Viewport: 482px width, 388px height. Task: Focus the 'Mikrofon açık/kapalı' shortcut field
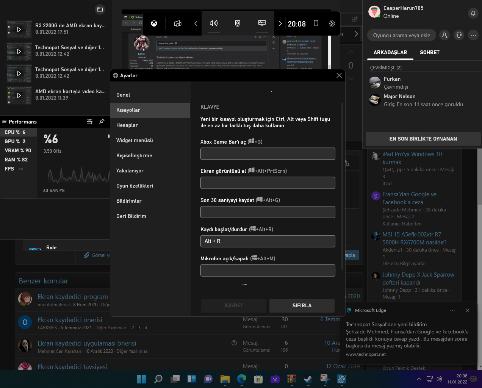[268, 271]
